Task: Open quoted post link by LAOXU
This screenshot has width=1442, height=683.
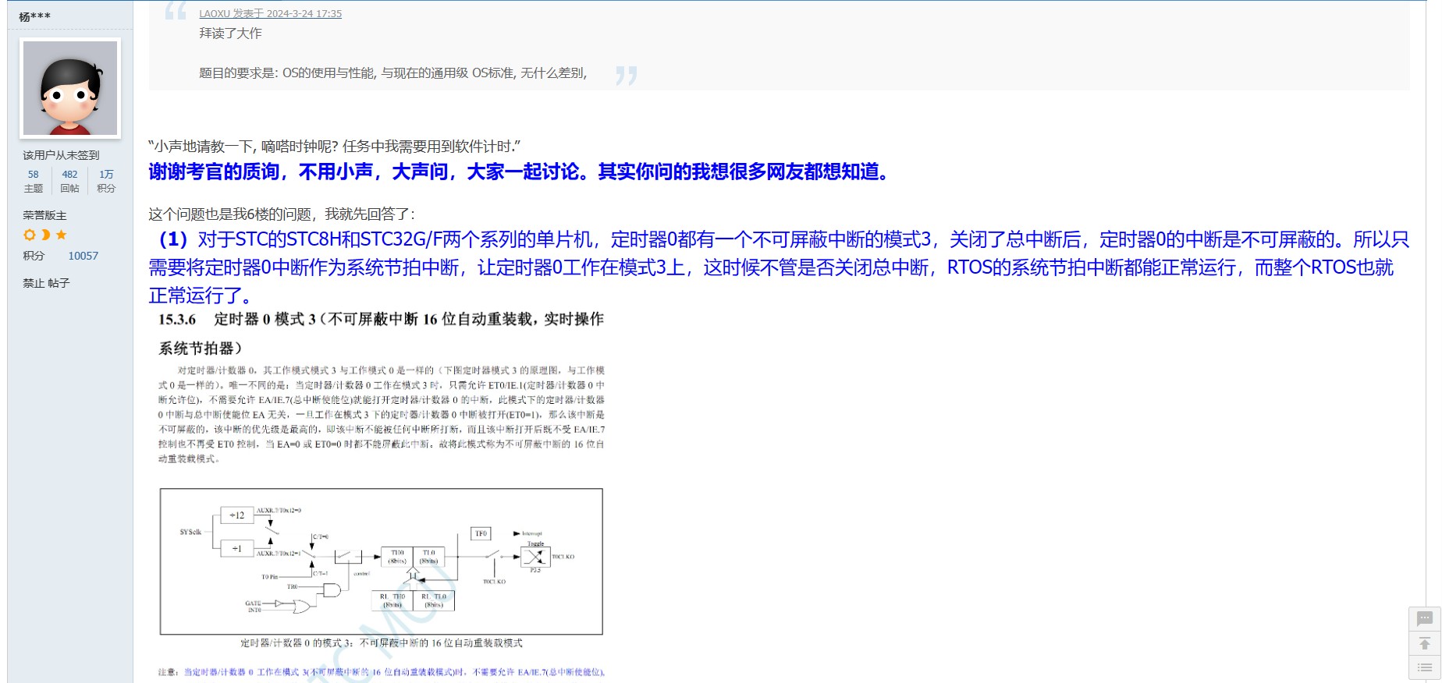Action: tap(270, 13)
